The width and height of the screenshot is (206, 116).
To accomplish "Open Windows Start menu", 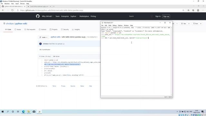I will tap(3, 111).
